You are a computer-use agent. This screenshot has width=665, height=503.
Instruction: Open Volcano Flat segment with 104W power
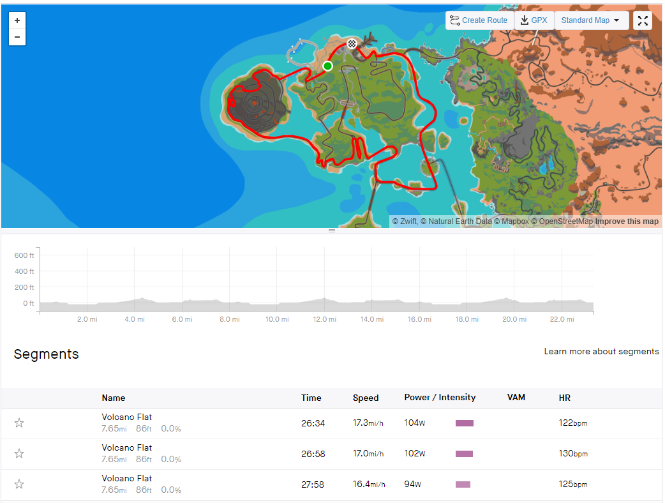pos(126,417)
